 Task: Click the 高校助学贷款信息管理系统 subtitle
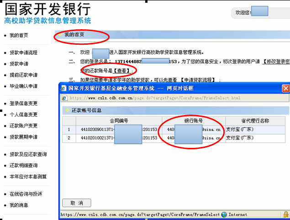tap(47, 21)
